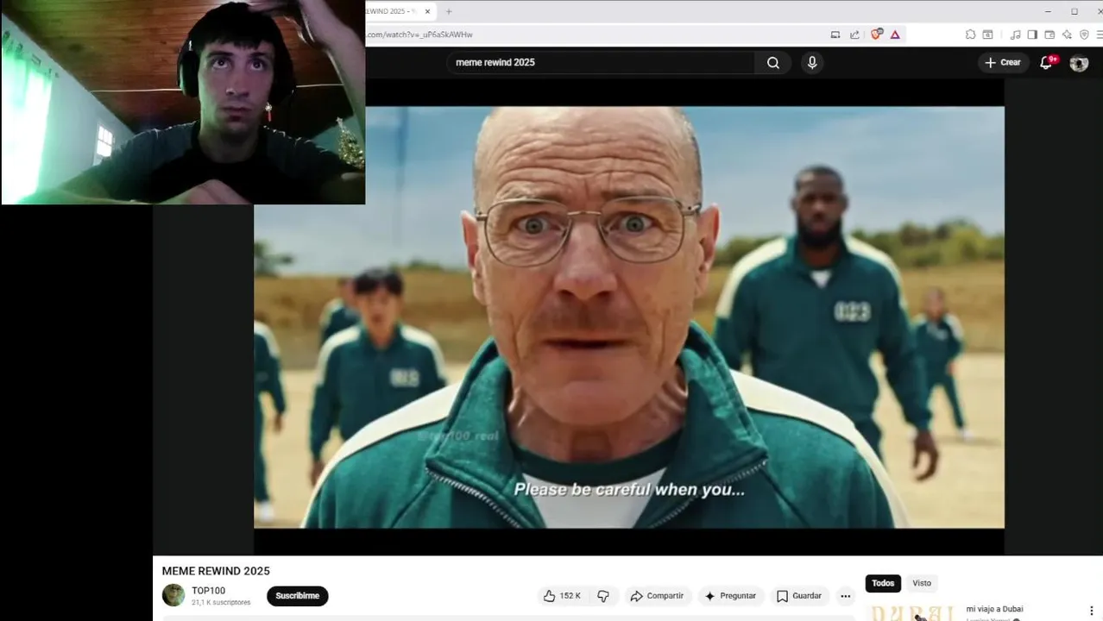Open the browser hamburger main menu

[x=1099, y=34]
